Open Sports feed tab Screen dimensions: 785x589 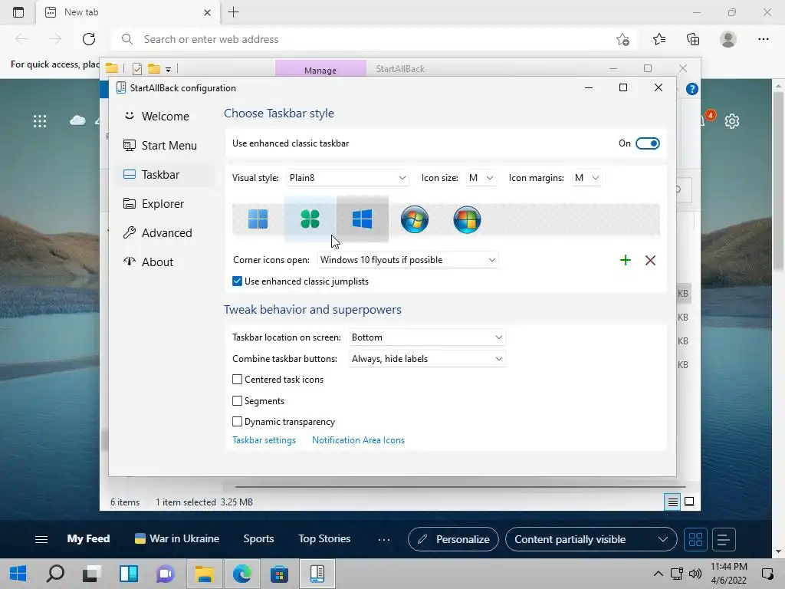click(258, 539)
